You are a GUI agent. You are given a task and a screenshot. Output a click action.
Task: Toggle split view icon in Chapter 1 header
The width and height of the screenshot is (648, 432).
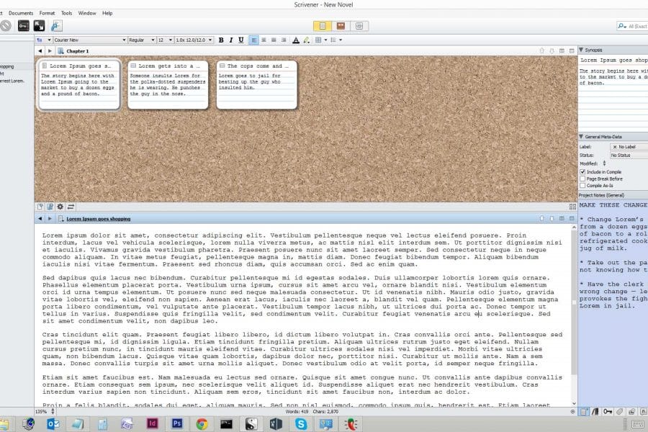pyautogui.click(x=562, y=51)
